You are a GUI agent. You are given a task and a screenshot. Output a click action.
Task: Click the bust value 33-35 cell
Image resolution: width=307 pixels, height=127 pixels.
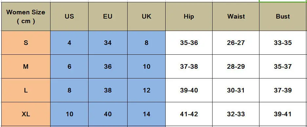coord(283,43)
